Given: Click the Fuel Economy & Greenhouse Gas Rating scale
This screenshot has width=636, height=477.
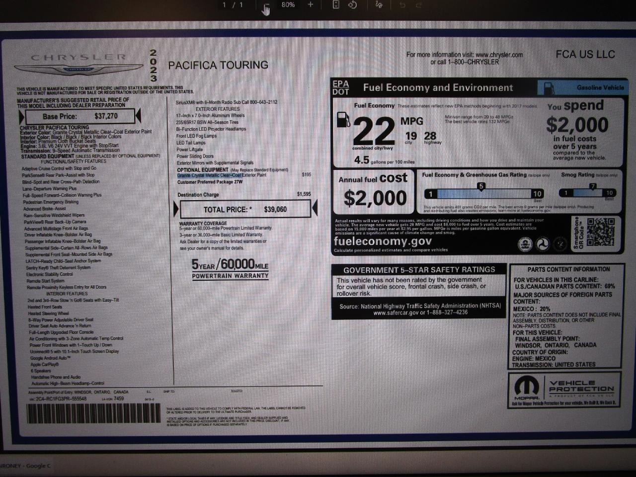Looking at the screenshot, I should coord(483,193).
